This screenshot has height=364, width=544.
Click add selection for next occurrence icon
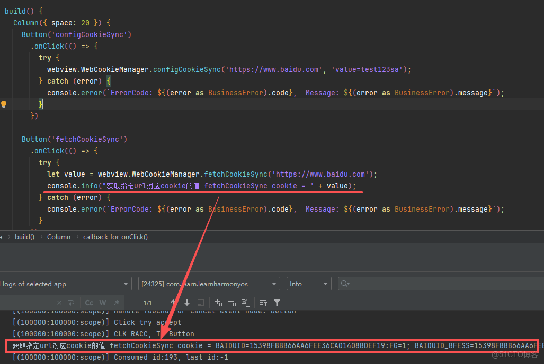pos(218,303)
